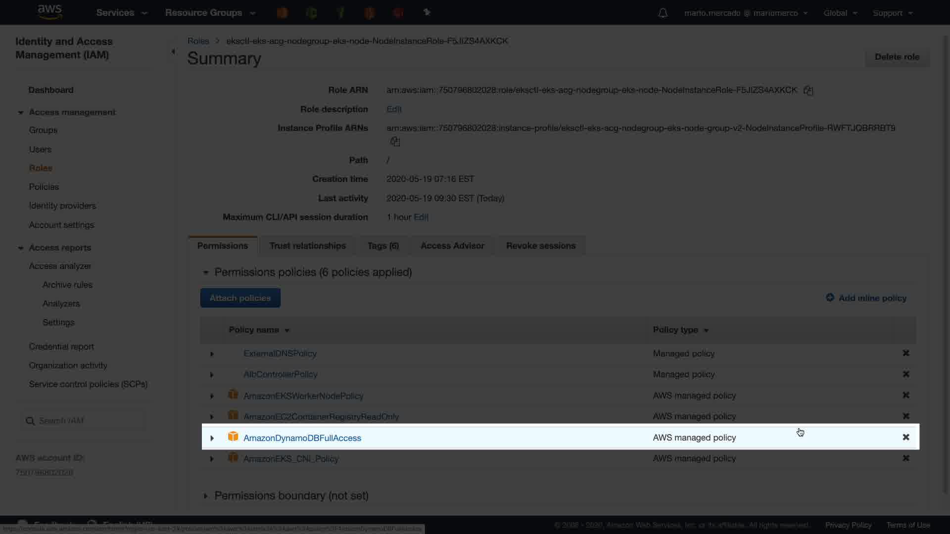This screenshot has width=950, height=534.
Task: Copy the Role ARN with copy icon
Action: pyautogui.click(x=808, y=90)
